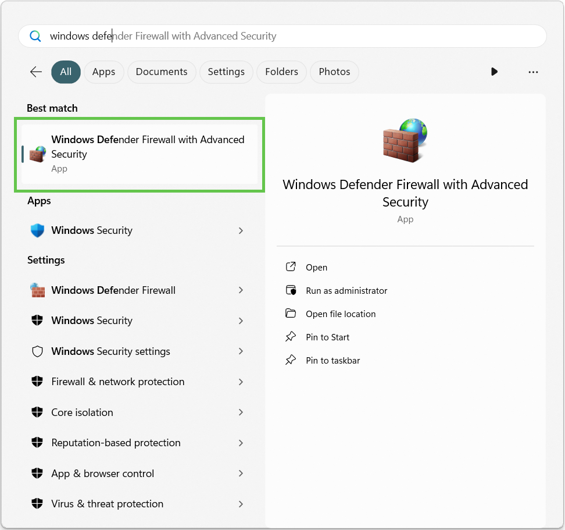Click the folder icon for Open file location
Image resolution: width=565 pixels, height=530 pixels.
[291, 314]
